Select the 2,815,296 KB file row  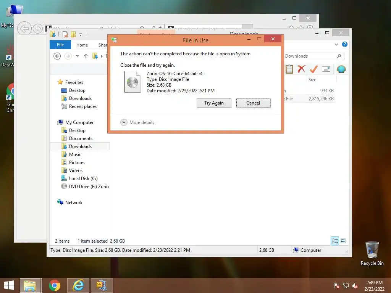coord(309,99)
